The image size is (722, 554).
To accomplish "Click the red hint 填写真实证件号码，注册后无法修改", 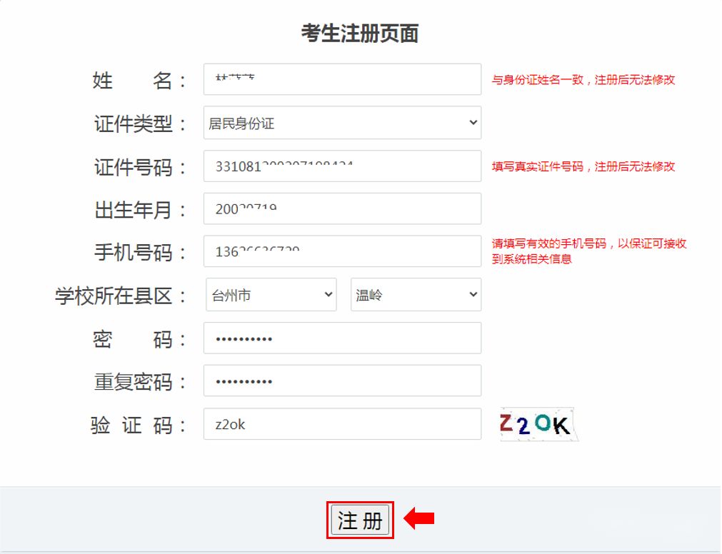I will click(583, 166).
